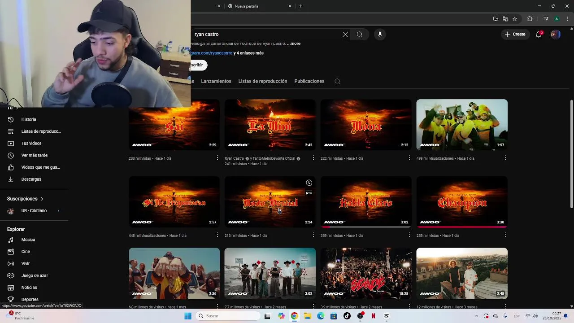Open the Chrome extensions puzzle icon
This screenshot has width=574, height=323.
click(x=530, y=19)
